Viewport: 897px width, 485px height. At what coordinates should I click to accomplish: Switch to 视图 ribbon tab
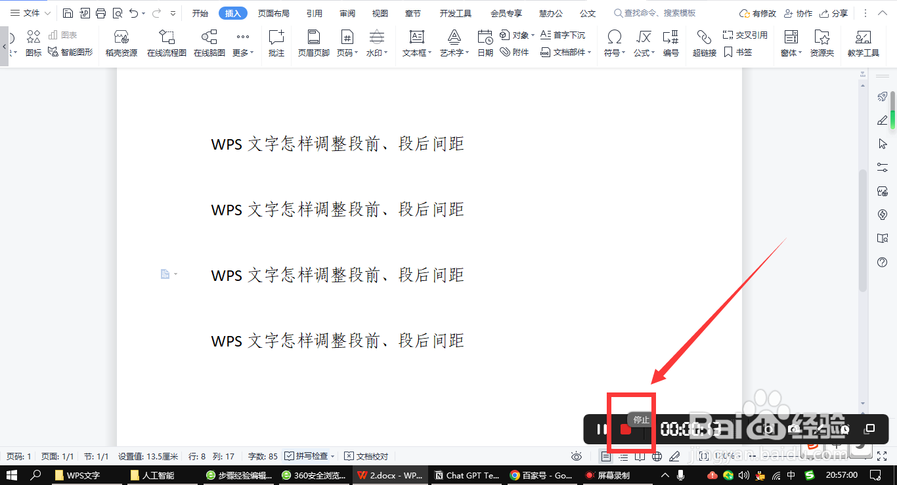[x=380, y=13]
